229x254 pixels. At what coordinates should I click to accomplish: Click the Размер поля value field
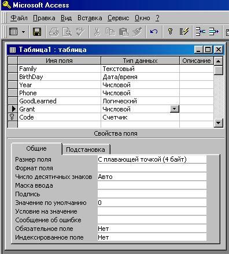click(152, 159)
